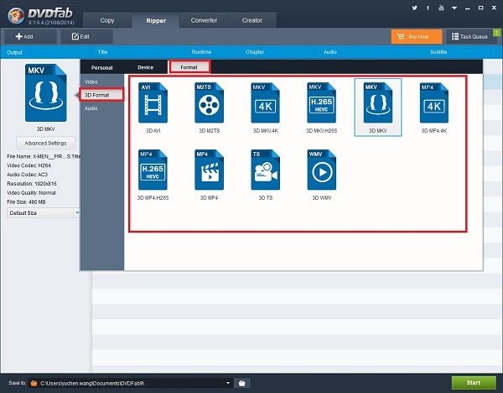Click the Subtitle column header
503x393 pixels.
coord(438,52)
